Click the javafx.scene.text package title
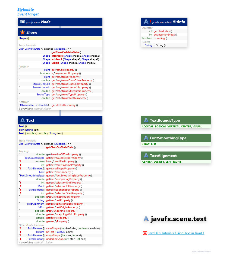Image resolution: width=226 pixels, height=264 pixels. pyautogui.click(x=178, y=219)
